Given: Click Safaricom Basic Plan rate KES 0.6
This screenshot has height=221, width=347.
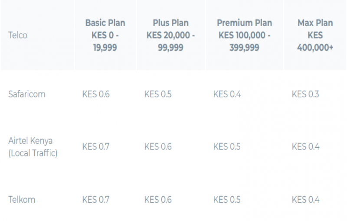Looking at the screenshot, I should pos(96,94).
